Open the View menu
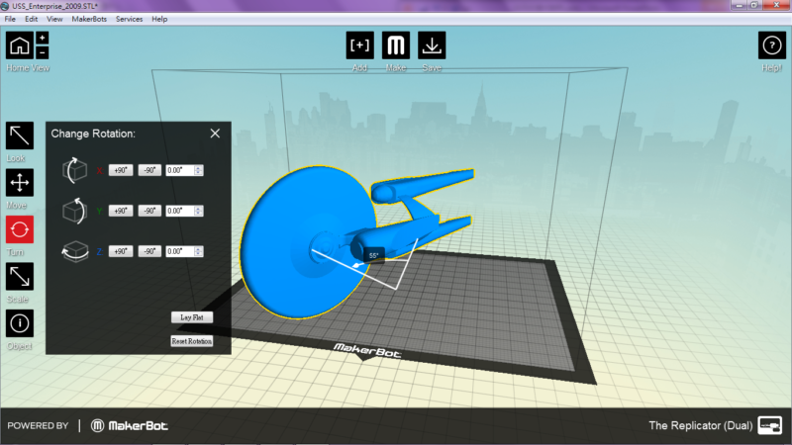Image resolution: width=792 pixels, height=445 pixels. tap(54, 19)
